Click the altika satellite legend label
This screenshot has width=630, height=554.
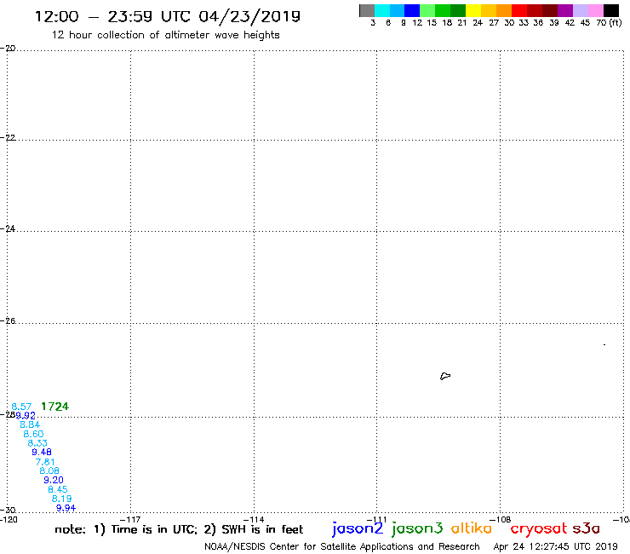click(472, 528)
